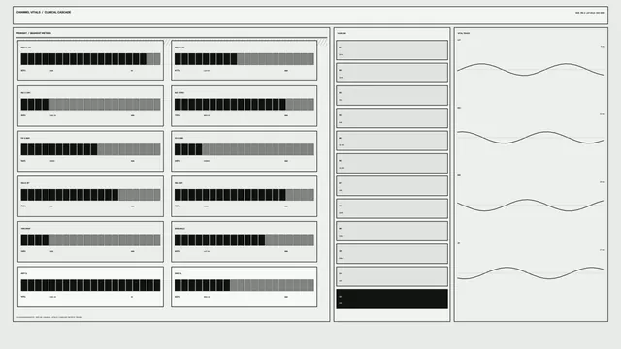Click the Channel Vitals / Clinical Cascade header title
The height and width of the screenshot is (349, 621).
click(44, 12)
